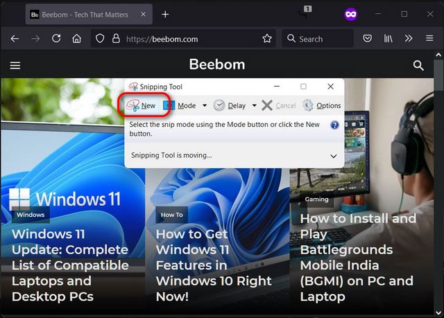Expand the 'Snipping Tool is moving' notice
444x318 pixels.
[x=333, y=156]
